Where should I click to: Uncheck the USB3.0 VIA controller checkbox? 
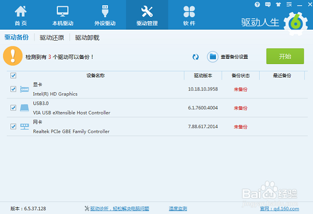[x=14, y=108]
